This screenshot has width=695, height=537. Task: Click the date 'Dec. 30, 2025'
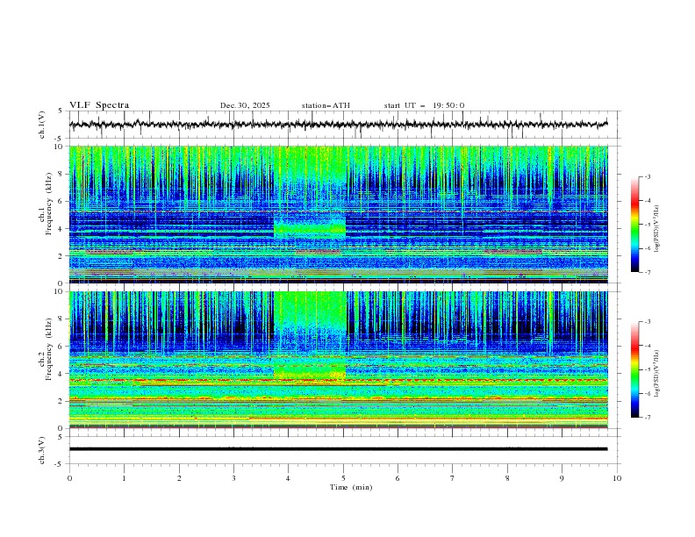[x=245, y=105]
